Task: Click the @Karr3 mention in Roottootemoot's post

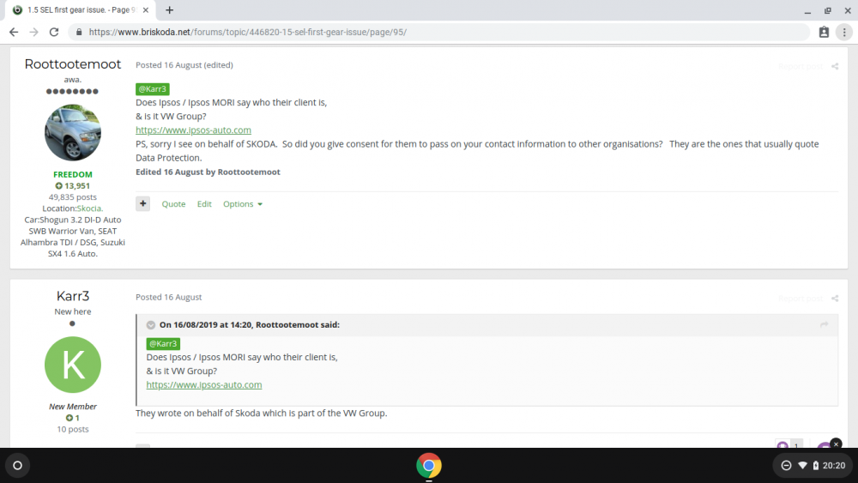Action: [x=152, y=88]
